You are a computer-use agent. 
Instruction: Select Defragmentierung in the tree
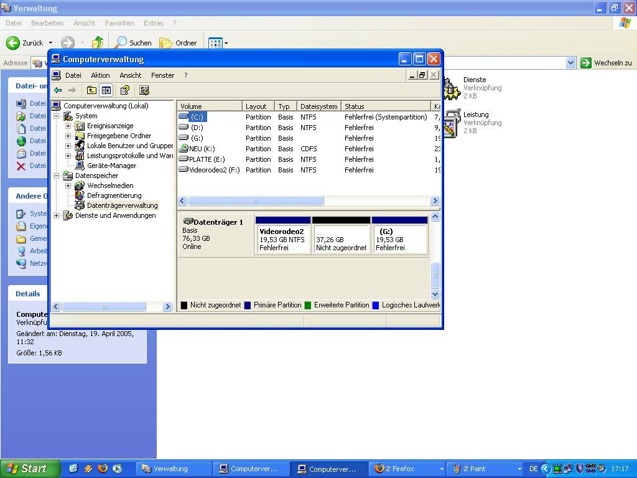tap(114, 195)
